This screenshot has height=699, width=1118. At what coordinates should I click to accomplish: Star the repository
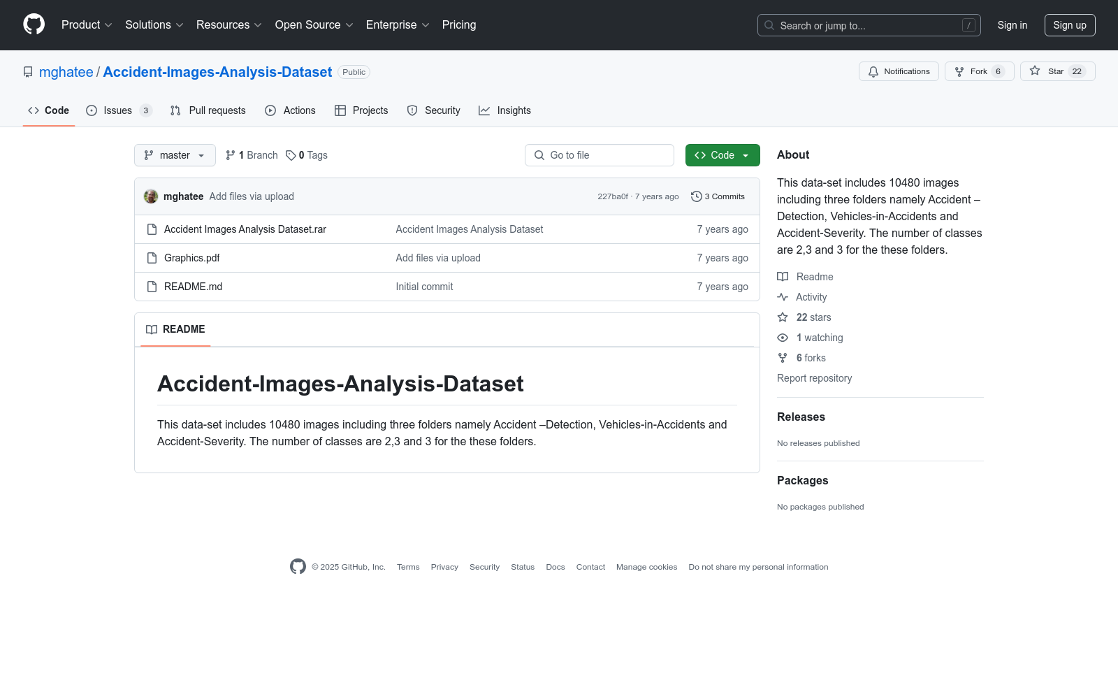[1058, 71]
